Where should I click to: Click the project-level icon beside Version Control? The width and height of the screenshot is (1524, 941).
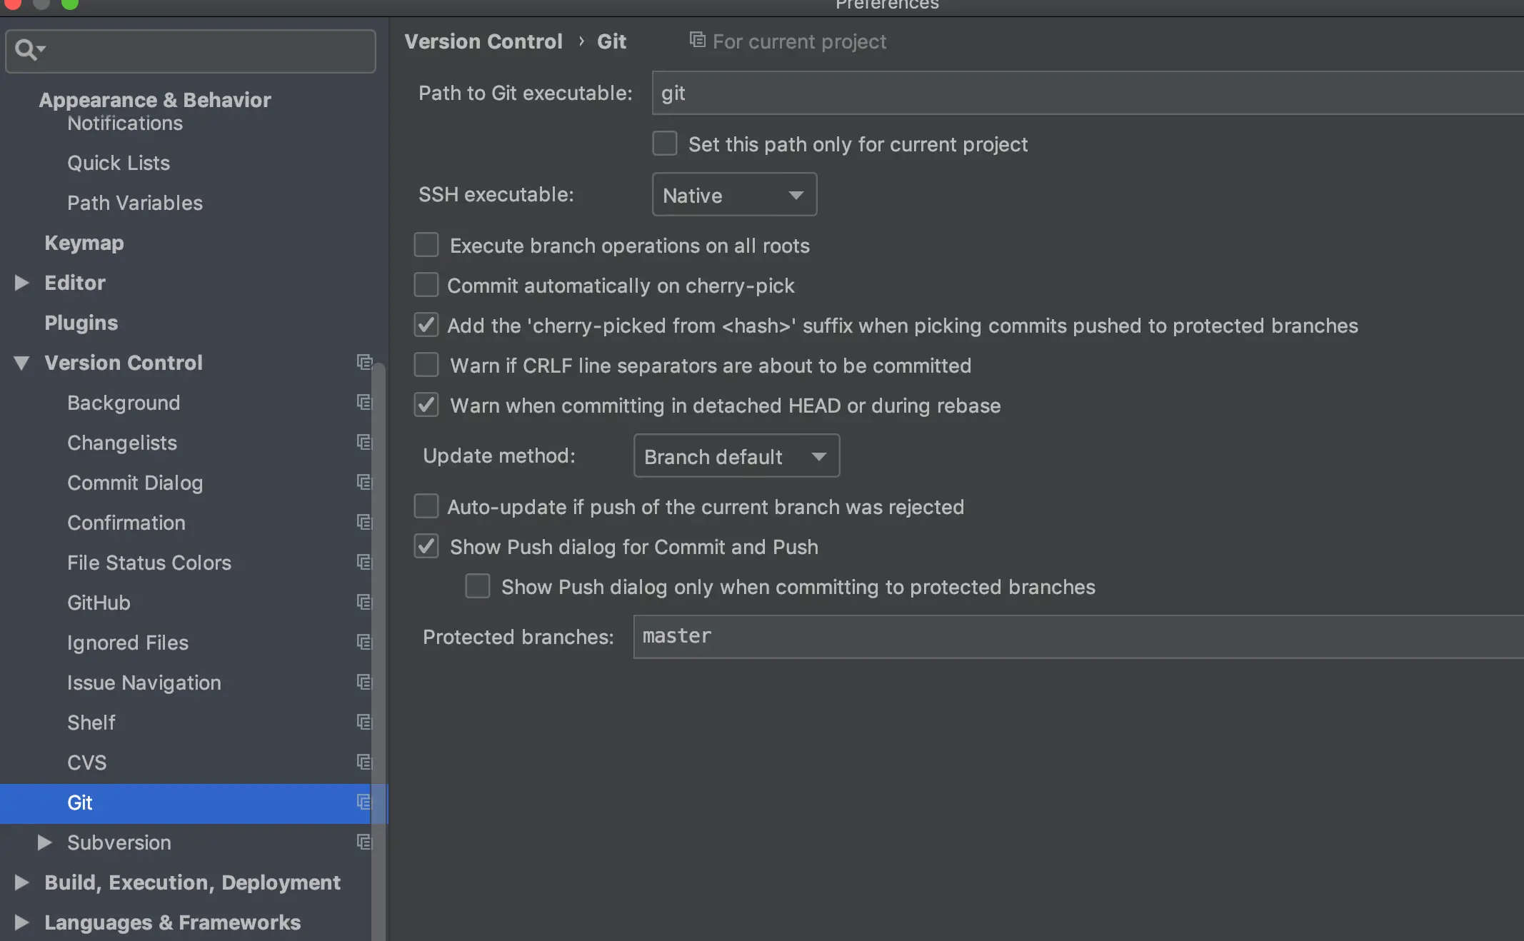(x=364, y=363)
